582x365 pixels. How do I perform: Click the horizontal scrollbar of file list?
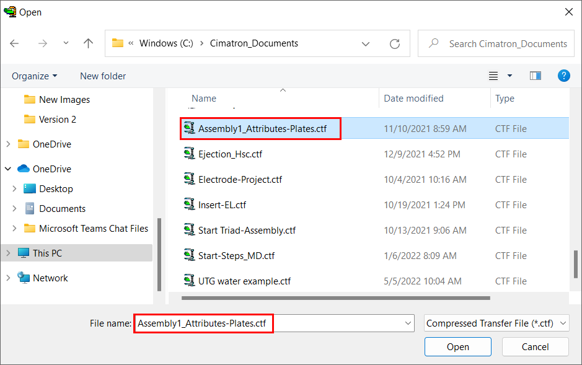(x=335, y=298)
